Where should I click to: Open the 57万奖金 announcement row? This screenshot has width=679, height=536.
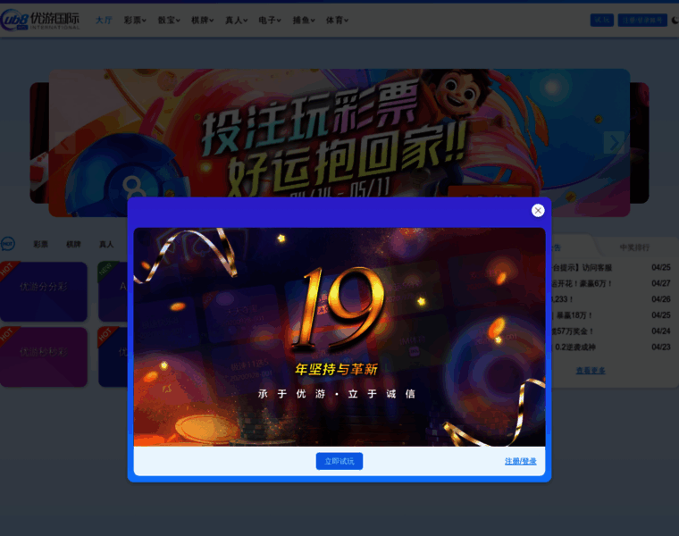tap(610, 331)
